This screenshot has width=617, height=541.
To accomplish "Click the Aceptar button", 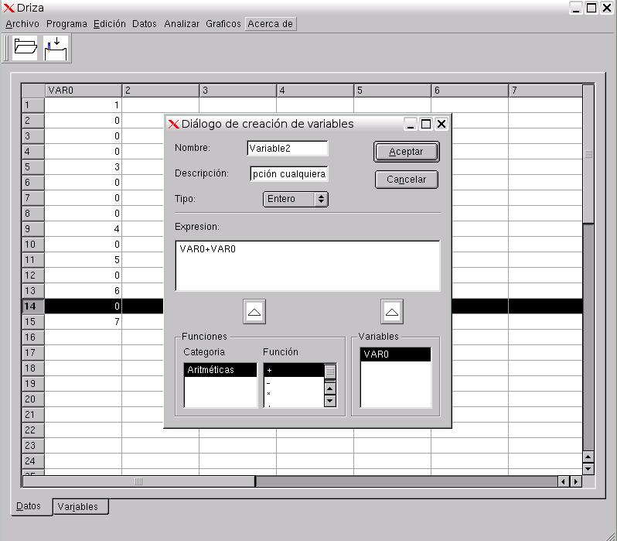I will coord(406,152).
